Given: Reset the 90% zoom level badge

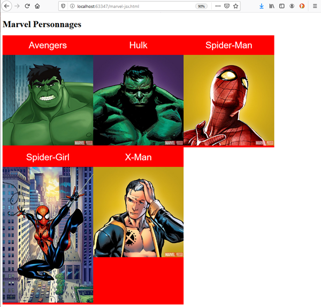Looking at the screenshot, I should coord(201,6).
